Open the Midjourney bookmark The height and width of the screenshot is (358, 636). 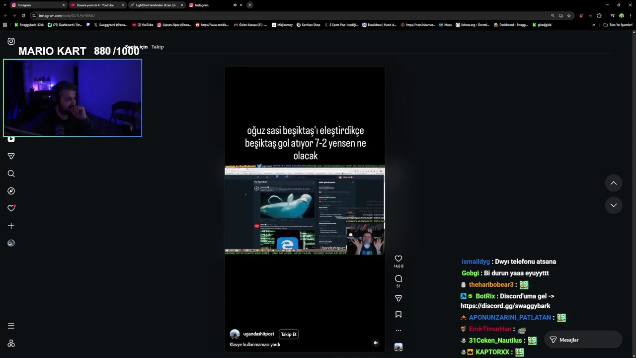[282, 25]
